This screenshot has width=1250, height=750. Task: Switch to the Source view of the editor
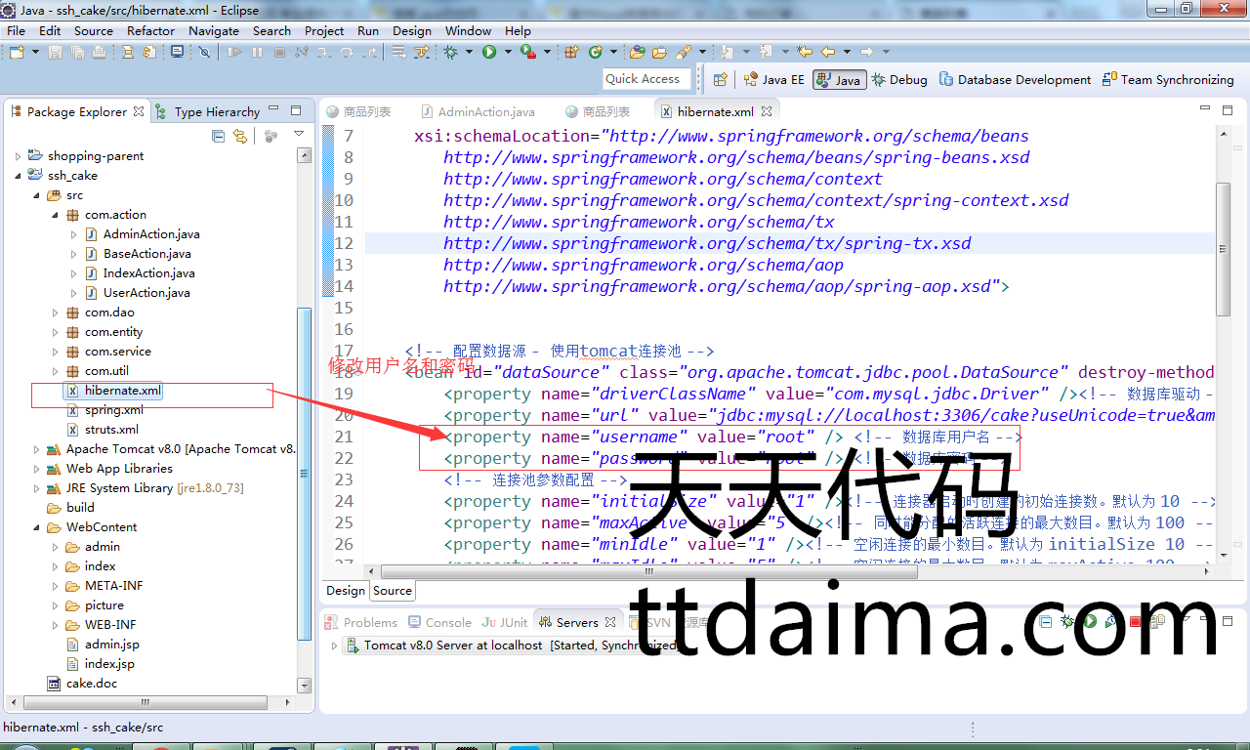tap(393, 590)
